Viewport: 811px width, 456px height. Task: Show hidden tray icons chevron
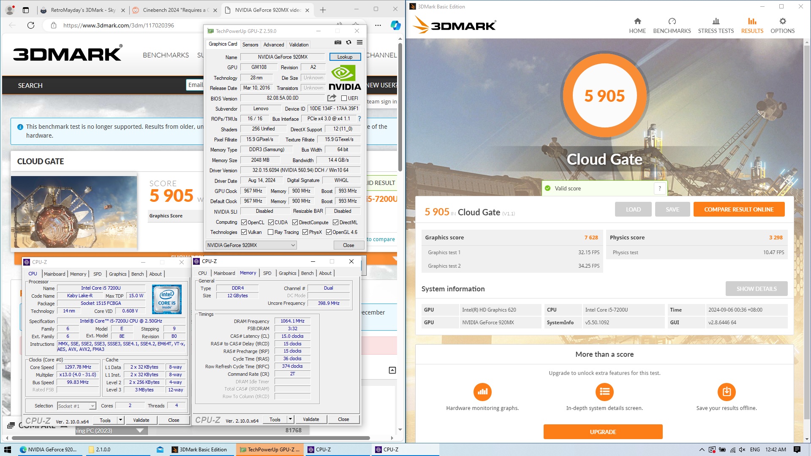pos(702,450)
